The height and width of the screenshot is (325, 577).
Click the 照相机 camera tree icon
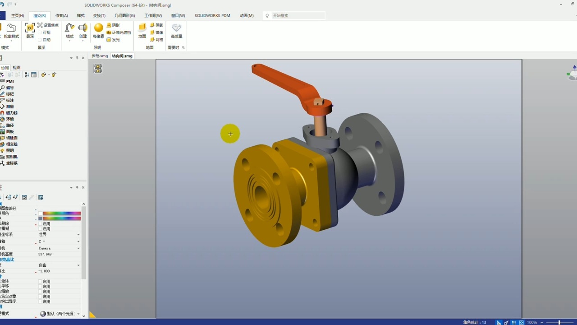pos(2,157)
